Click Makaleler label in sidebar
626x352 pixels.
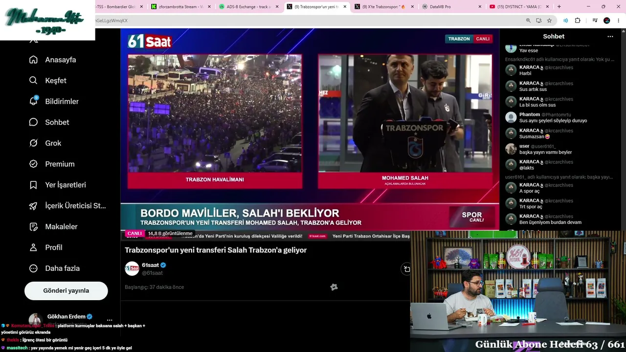tap(62, 227)
